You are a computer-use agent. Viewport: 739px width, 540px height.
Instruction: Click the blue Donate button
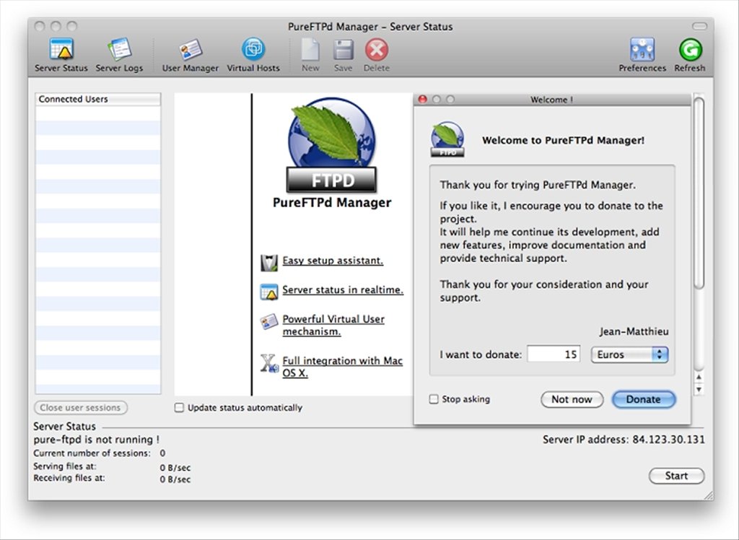click(643, 399)
